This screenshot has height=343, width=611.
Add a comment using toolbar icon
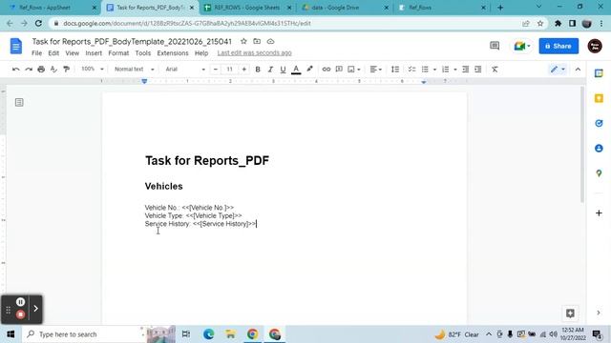point(339,70)
